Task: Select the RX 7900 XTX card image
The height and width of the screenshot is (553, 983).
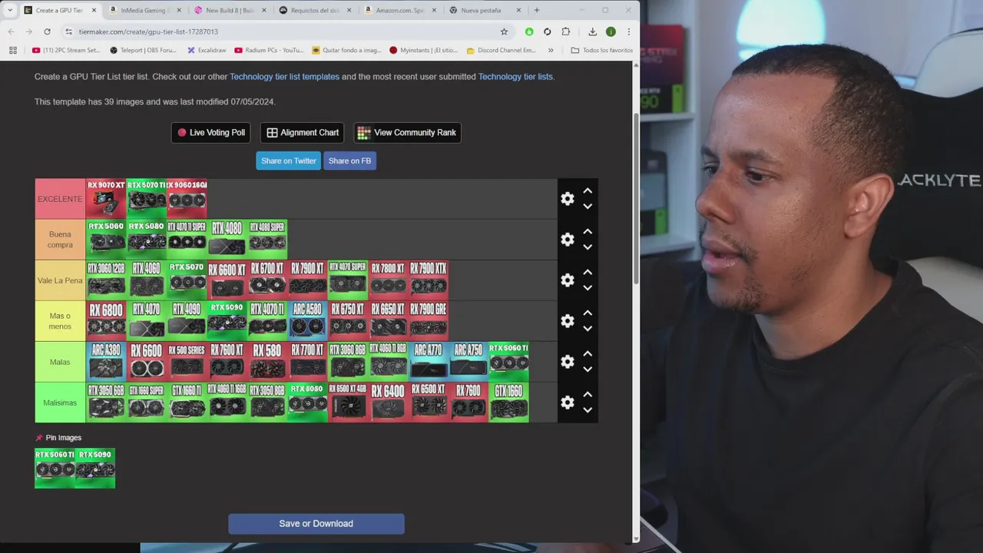Action: (428, 280)
